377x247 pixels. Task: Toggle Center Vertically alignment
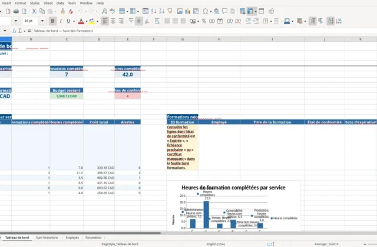[x=139, y=21]
